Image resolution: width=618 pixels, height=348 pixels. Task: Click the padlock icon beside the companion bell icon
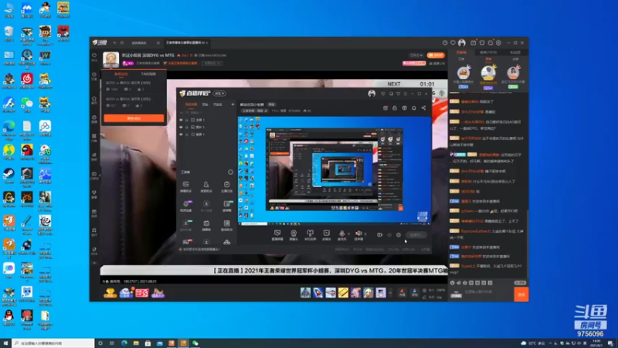[x=395, y=107]
